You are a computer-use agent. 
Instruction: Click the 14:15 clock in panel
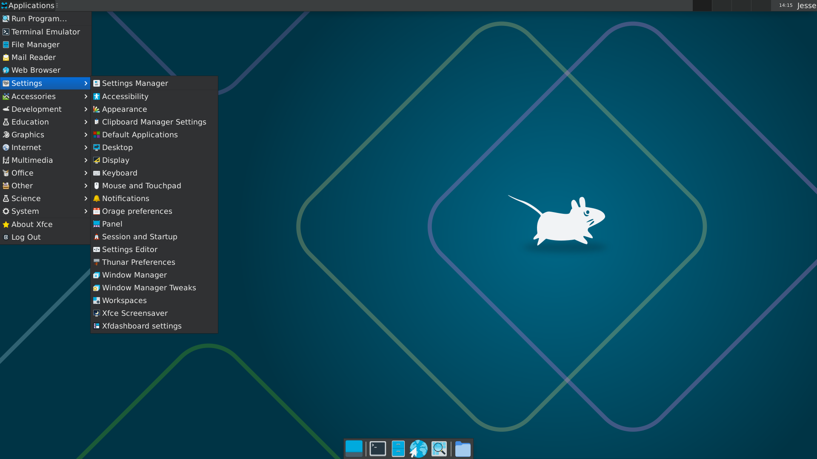pos(786,6)
